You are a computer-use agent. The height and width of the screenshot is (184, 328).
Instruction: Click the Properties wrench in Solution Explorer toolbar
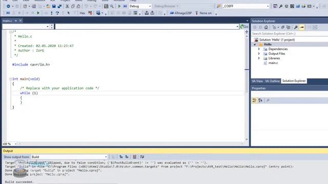click(x=296, y=27)
